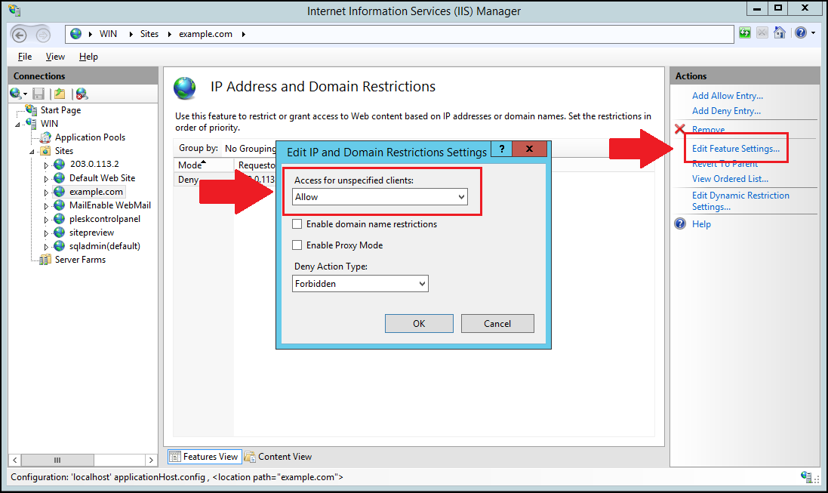Click the dialog's question mark help button
The width and height of the screenshot is (828, 493).
[x=501, y=149]
